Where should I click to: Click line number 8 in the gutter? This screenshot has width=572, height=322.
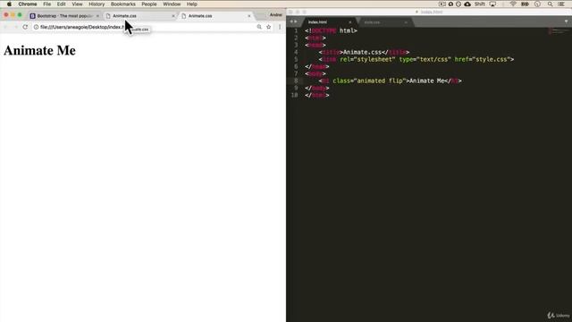pyautogui.click(x=296, y=81)
